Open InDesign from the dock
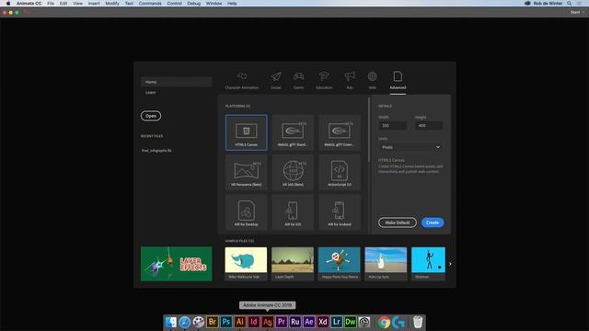The image size is (589, 331). (254, 322)
